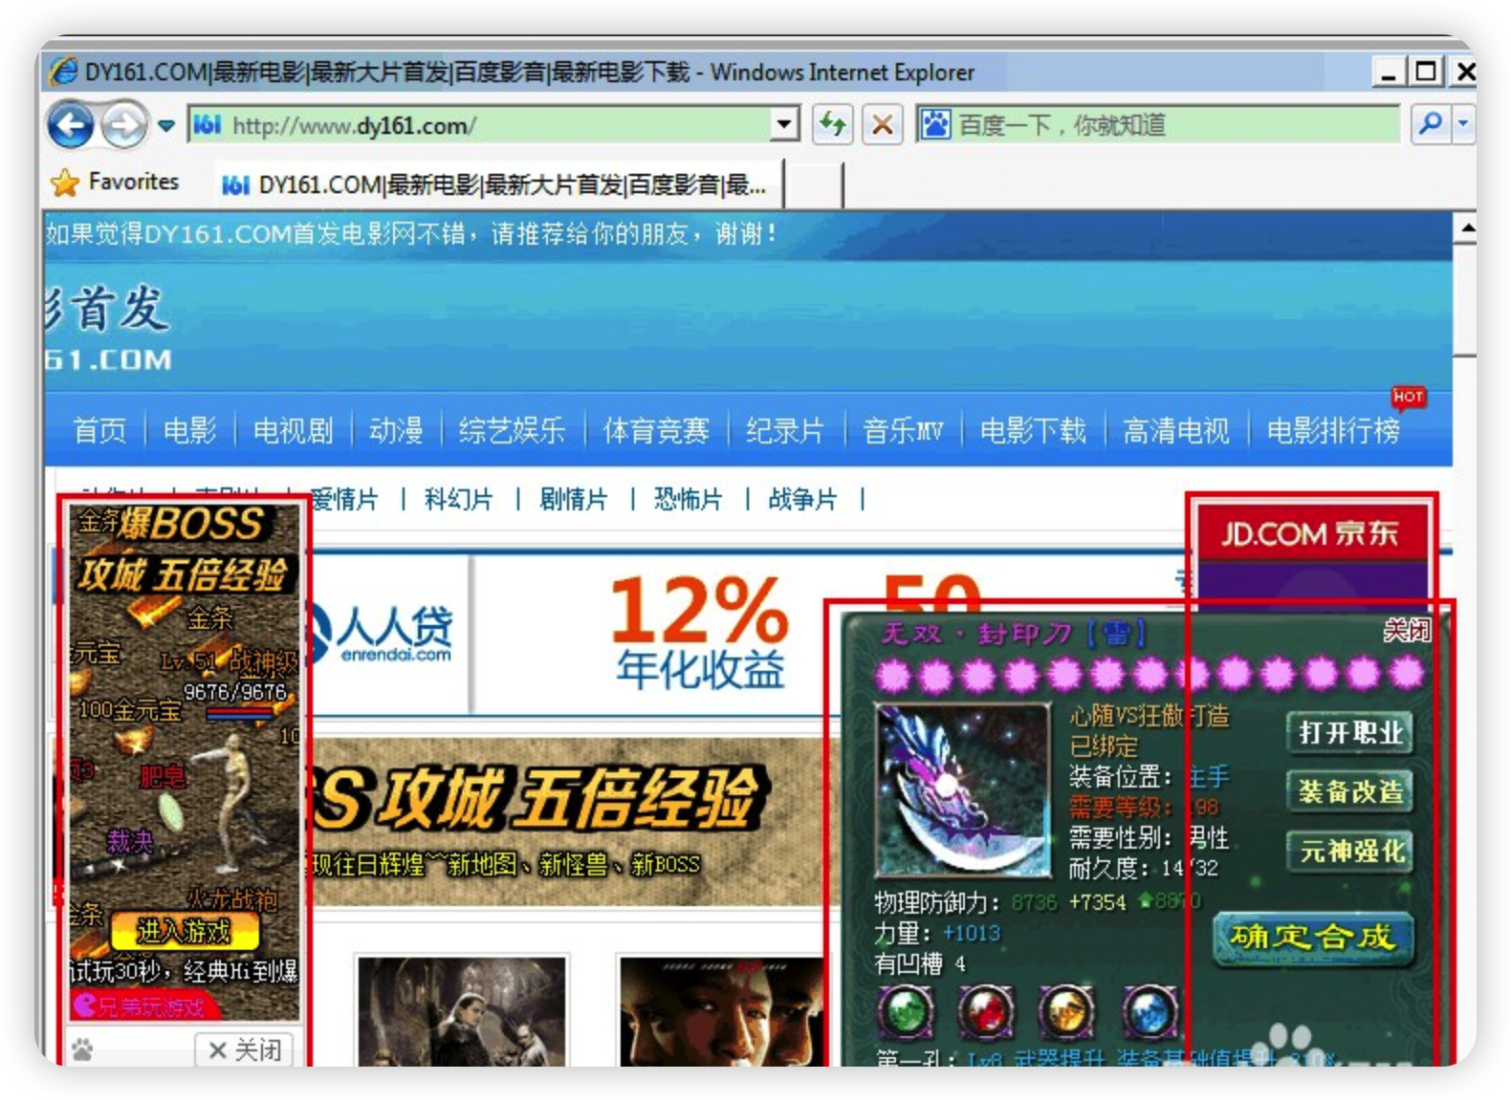The width and height of the screenshot is (1511, 1101).
Task: Click the 兄弟玩游戏 pink label in left ad
Action: click(143, 1006)
